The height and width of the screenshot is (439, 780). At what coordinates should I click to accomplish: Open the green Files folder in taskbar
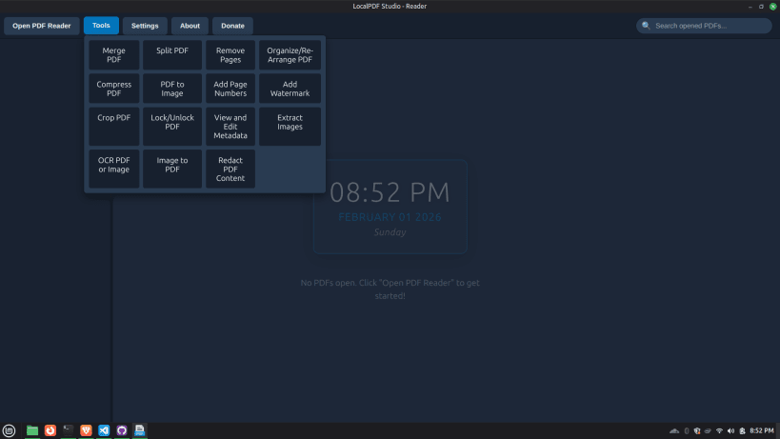click(x=32, y=430)
